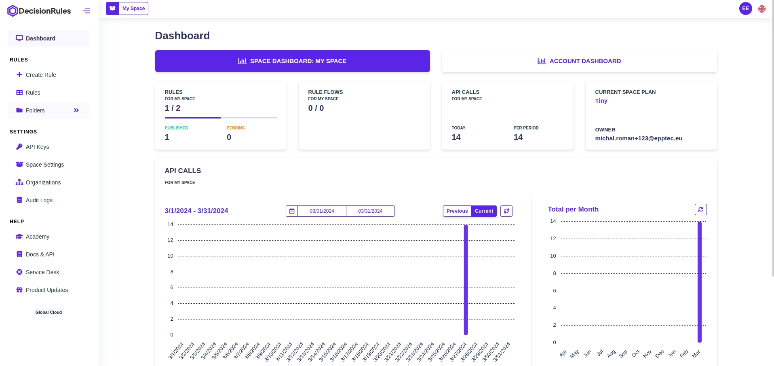Refresh the Total per Month chart
Image resolution: width=774 pixels, height=366 pixels.
pos(700,209)
